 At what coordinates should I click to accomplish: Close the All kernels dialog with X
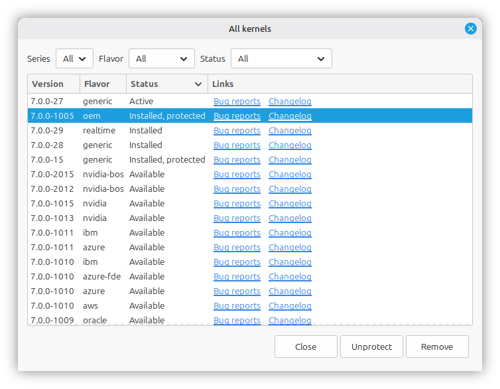[x=470, y=29]
